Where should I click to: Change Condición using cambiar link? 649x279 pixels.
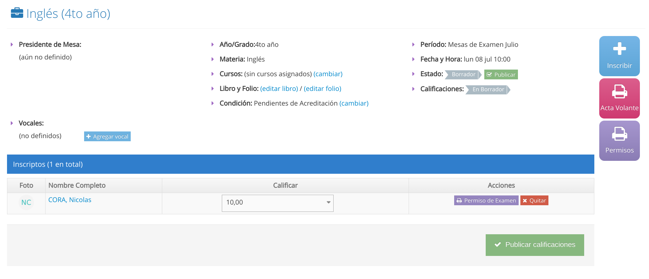click(354, 103)
